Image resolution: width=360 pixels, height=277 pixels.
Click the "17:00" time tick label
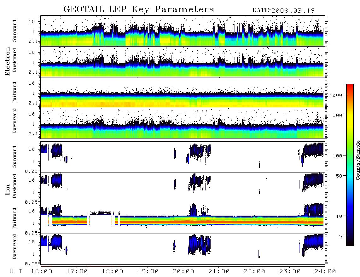(77, 271)
